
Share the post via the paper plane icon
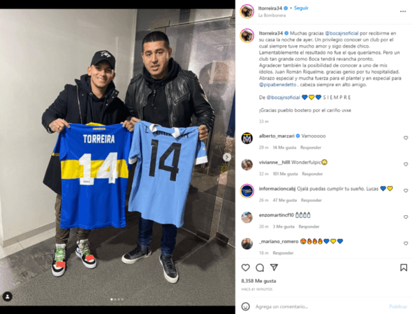(x=274, y=267)
